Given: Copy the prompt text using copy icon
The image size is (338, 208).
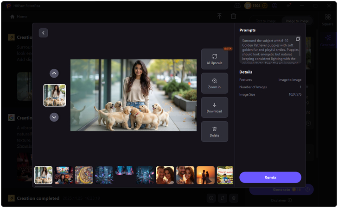Looking at the screenshot, I should point(298,39).
